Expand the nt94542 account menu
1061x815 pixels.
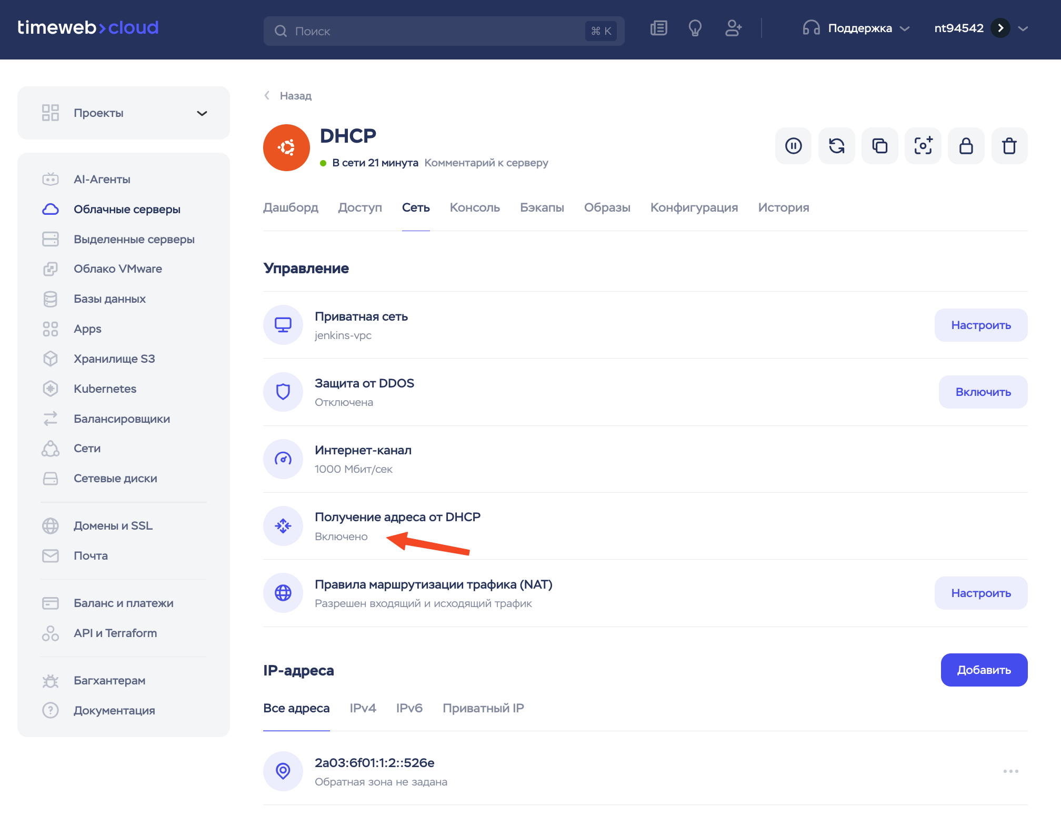coord(1023,28)
